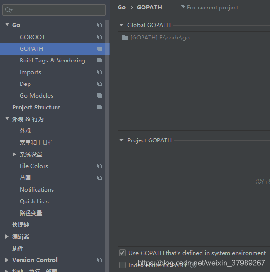This screenshot has width=270, height=272.
Task: Collapse the Project GOPATH section
Action: click(x=121, y=140)
